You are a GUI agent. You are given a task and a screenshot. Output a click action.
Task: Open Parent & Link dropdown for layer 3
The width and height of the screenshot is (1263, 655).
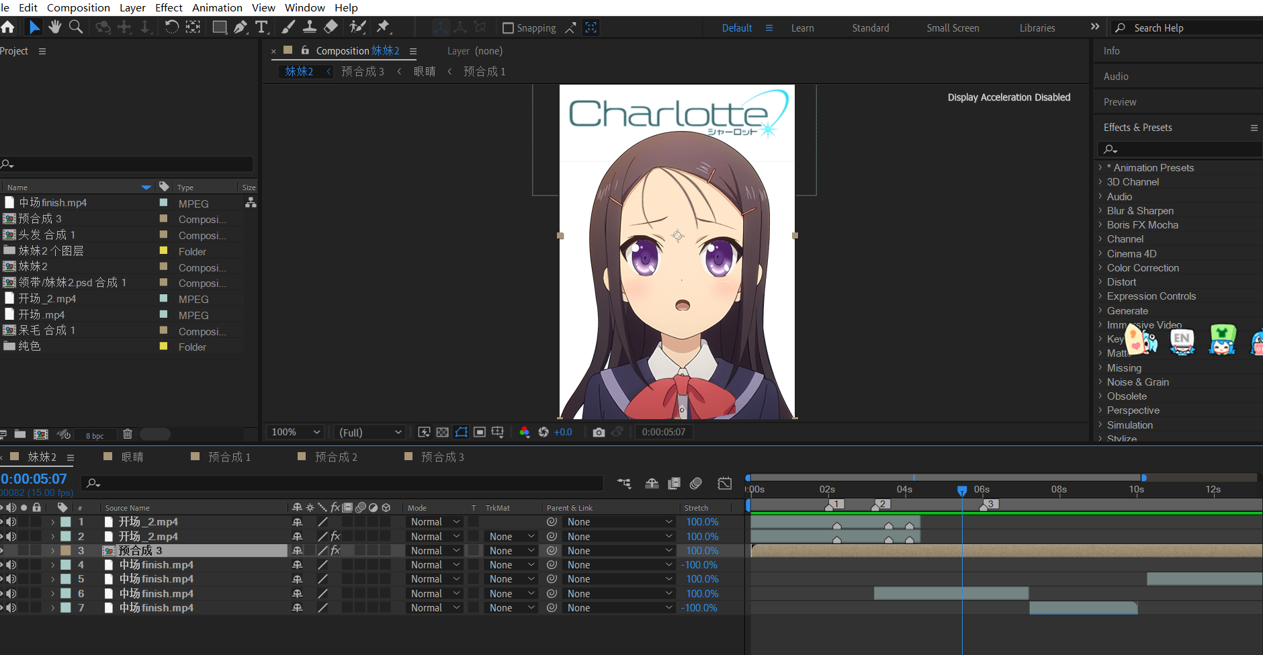[x=619, y=551]
